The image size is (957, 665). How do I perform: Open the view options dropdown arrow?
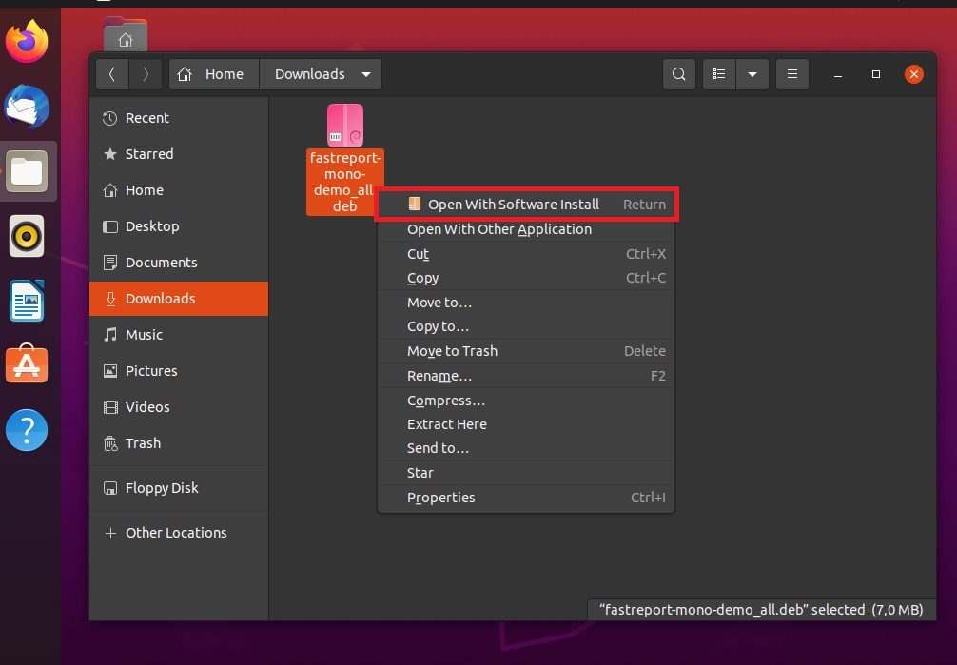click(x=752, y=74)
